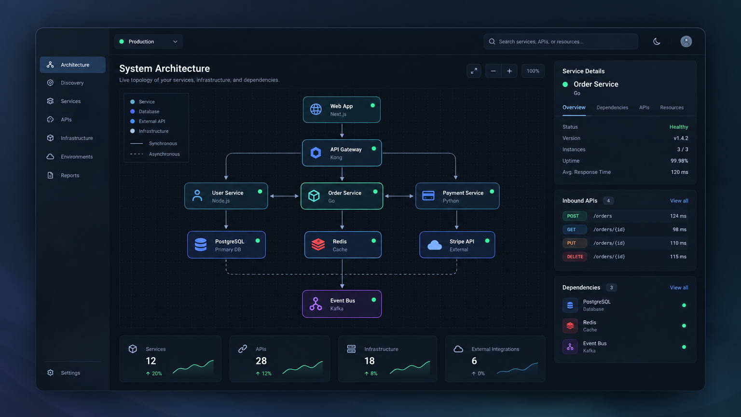
Task: Click the Payment Service card icon
Action: (x=428, y=196)
